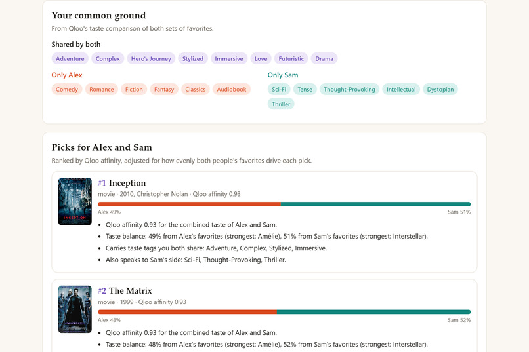Select the Stylized tag chip
529x352 pixels.
[x=193, y=58]
